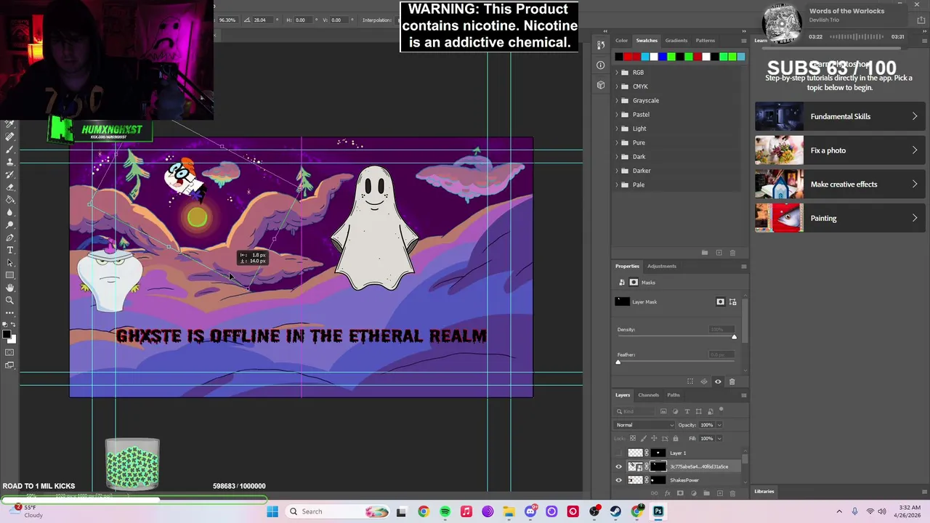Click the mask Density slider handle
This screenshot has width=930, height=523.
pos(734,337)
